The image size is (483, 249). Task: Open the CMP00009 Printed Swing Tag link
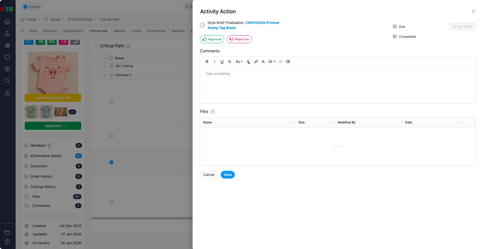(x=262, y=23)
